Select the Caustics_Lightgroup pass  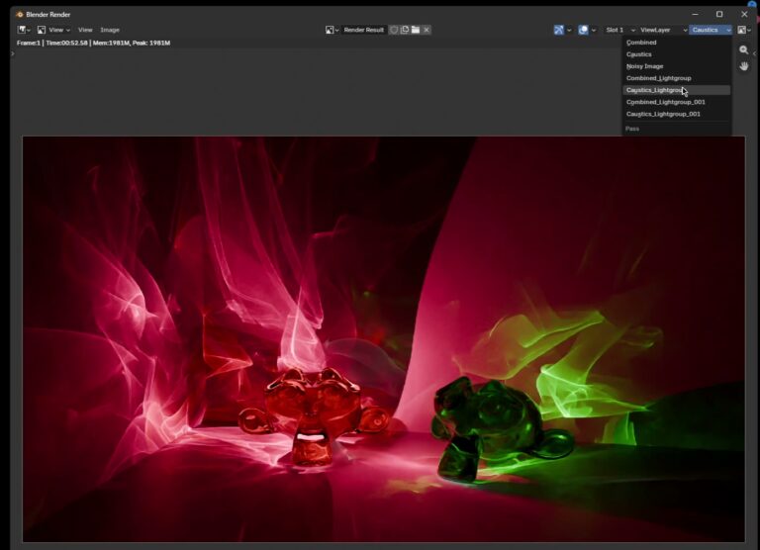point(677,90)
